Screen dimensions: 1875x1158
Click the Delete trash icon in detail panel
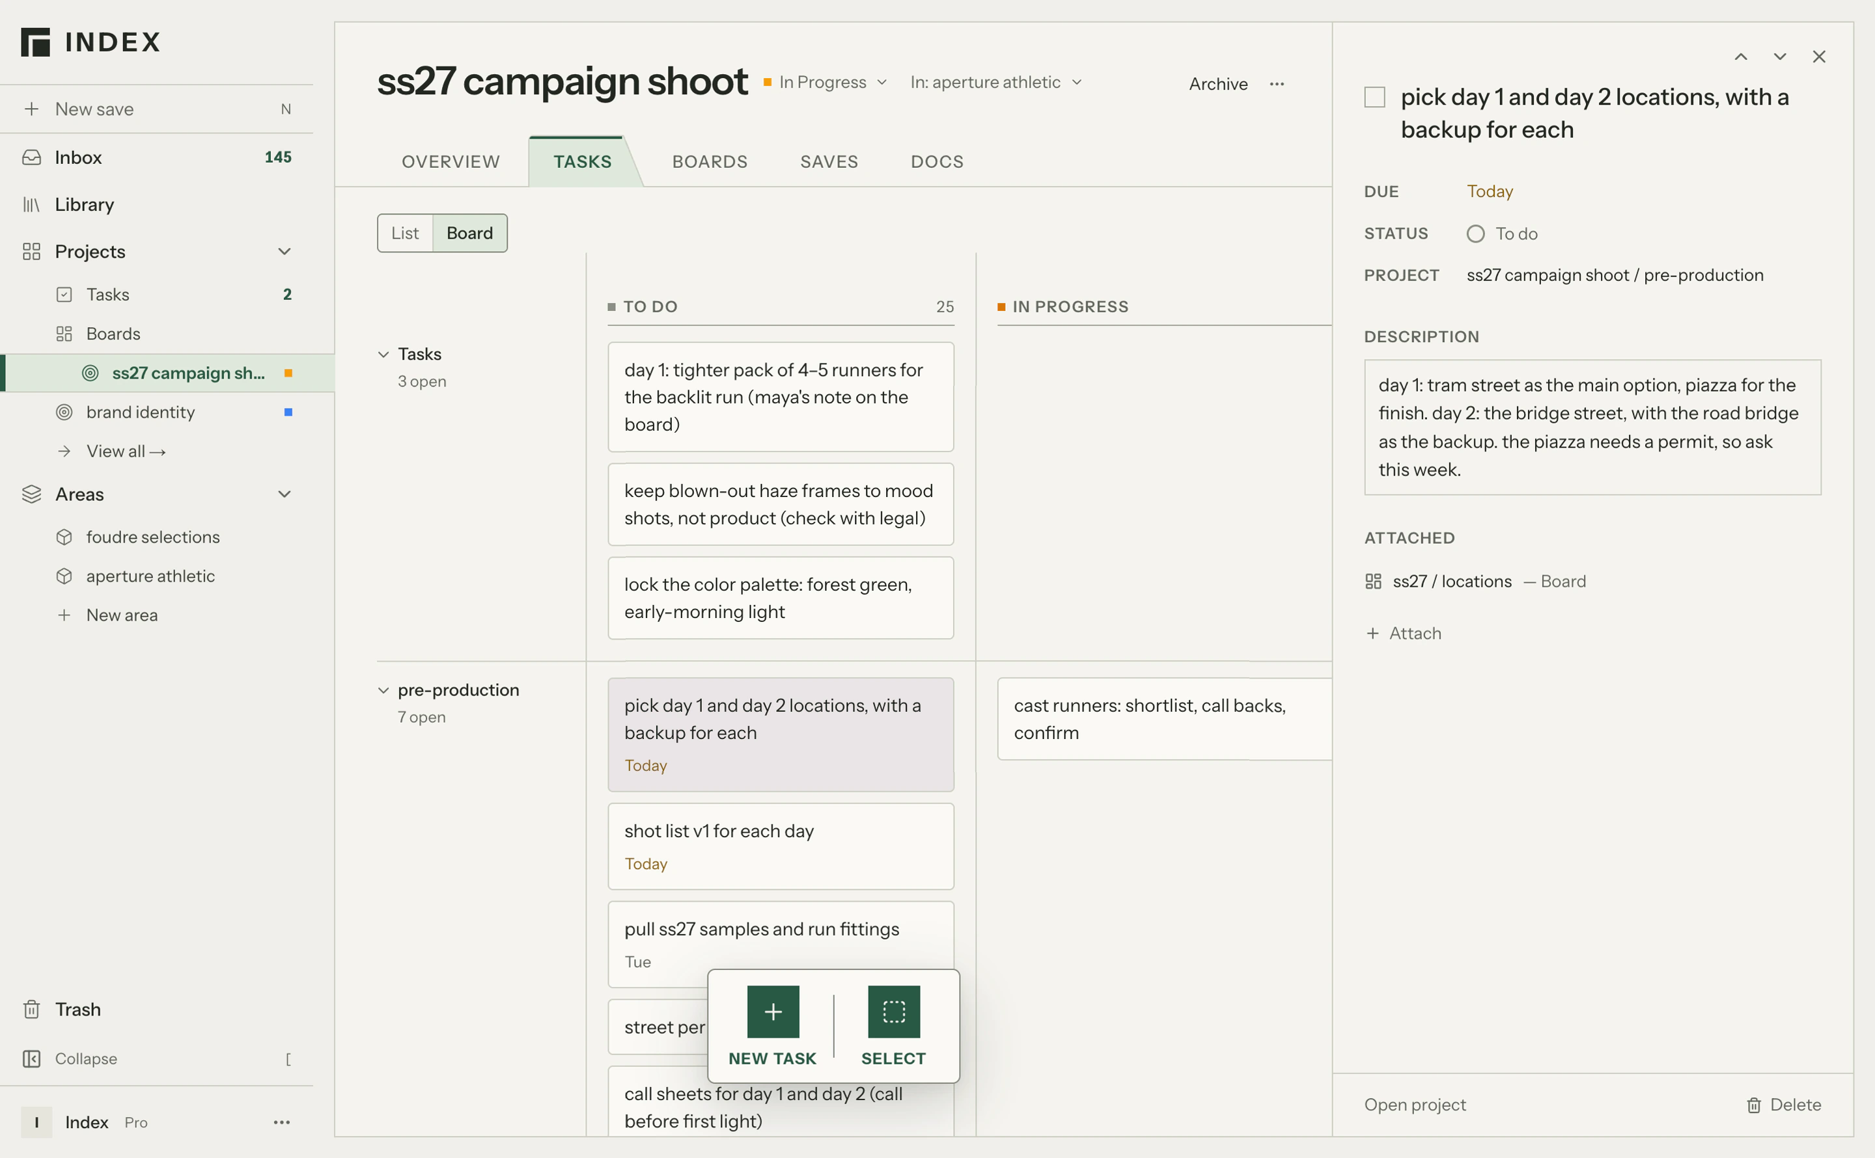tap(1754, 1105)
